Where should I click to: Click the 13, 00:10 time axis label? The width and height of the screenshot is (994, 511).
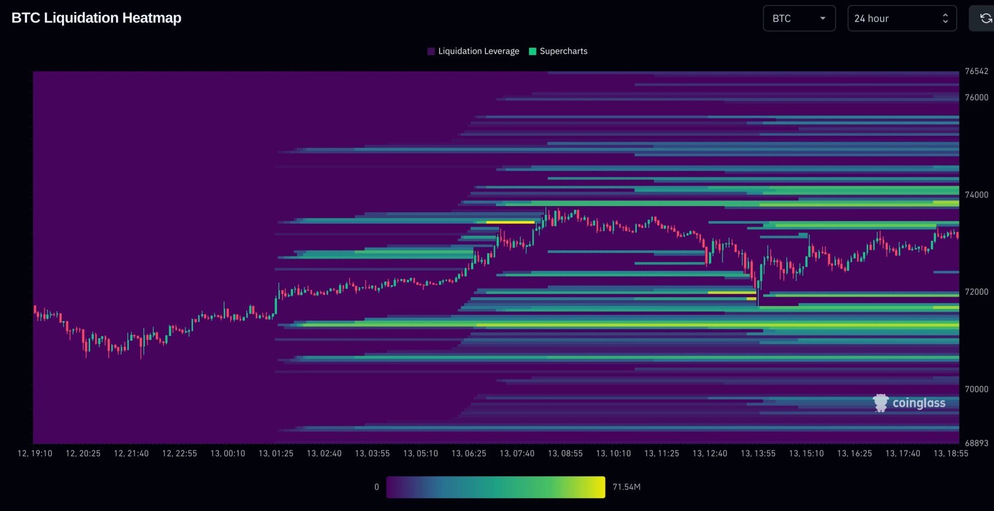[227, 454]
